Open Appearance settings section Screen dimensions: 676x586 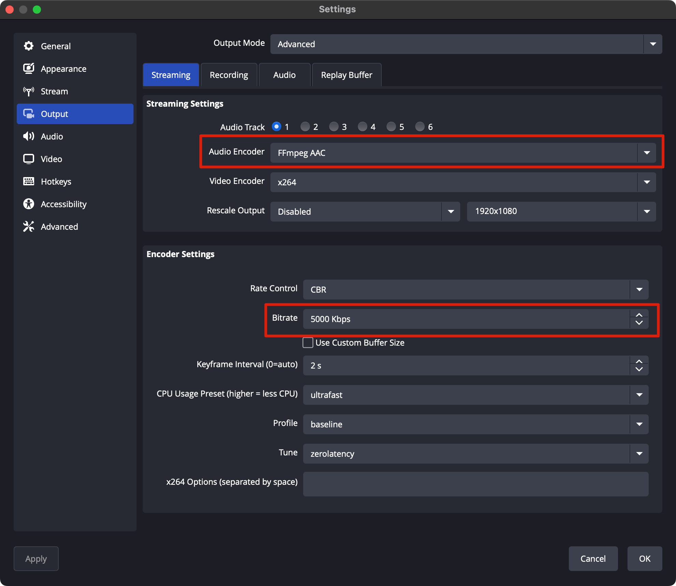click(75, 68)
